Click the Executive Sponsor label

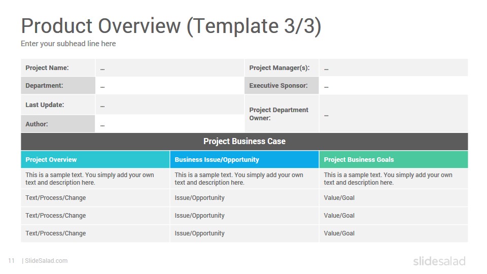(x=279, y=86)
